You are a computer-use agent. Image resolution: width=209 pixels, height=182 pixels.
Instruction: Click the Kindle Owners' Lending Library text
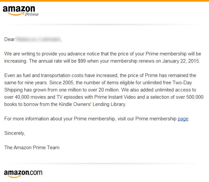(x=92, y=104)
